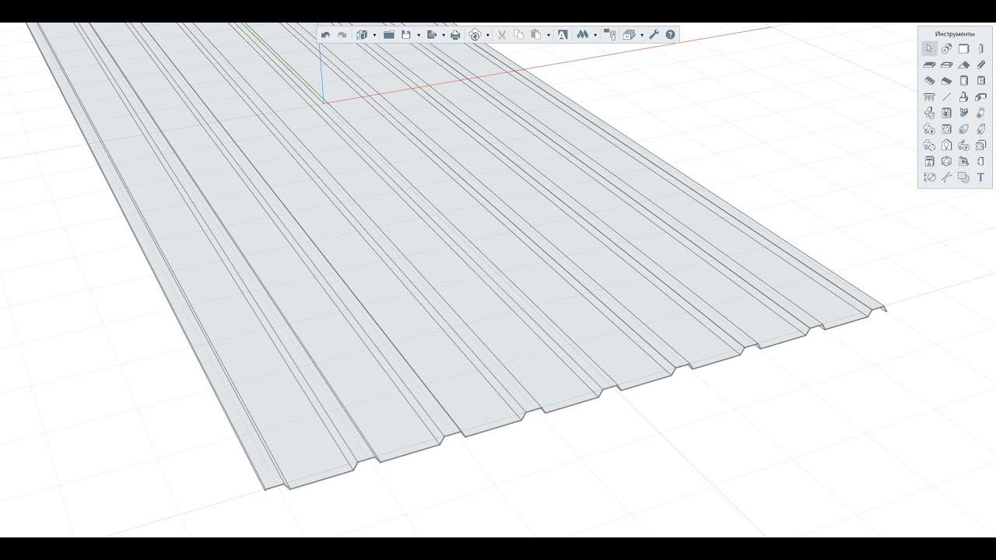Screen dimensions: 996x560
Task: Select the Text tool T icon
Action: [981, 177]
